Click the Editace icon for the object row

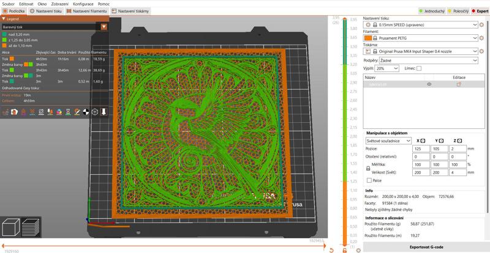459,84
